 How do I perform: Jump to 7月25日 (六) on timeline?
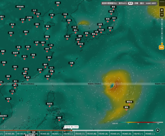(x=115, y=134)
